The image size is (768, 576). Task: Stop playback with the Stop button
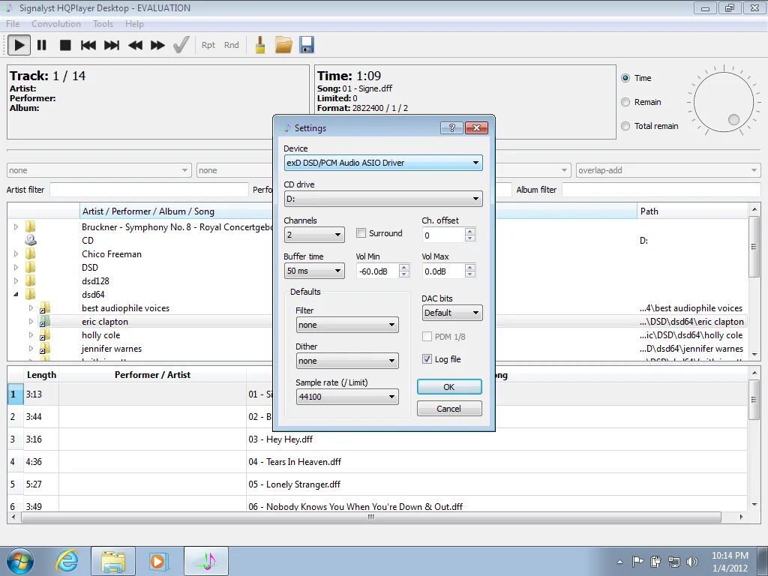[65, 46]
